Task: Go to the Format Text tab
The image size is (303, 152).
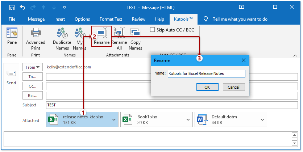Action: pyautogui.click(x=111, y=19)
